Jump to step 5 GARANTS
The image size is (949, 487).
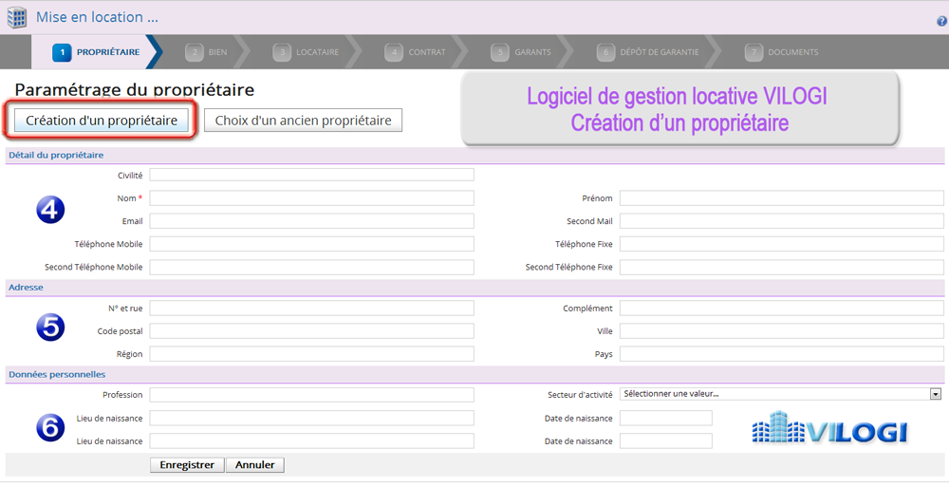tap(521, 52)
